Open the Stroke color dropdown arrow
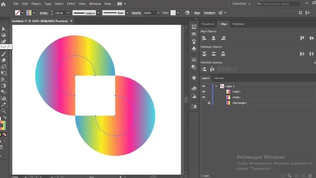 coord(34,13)
